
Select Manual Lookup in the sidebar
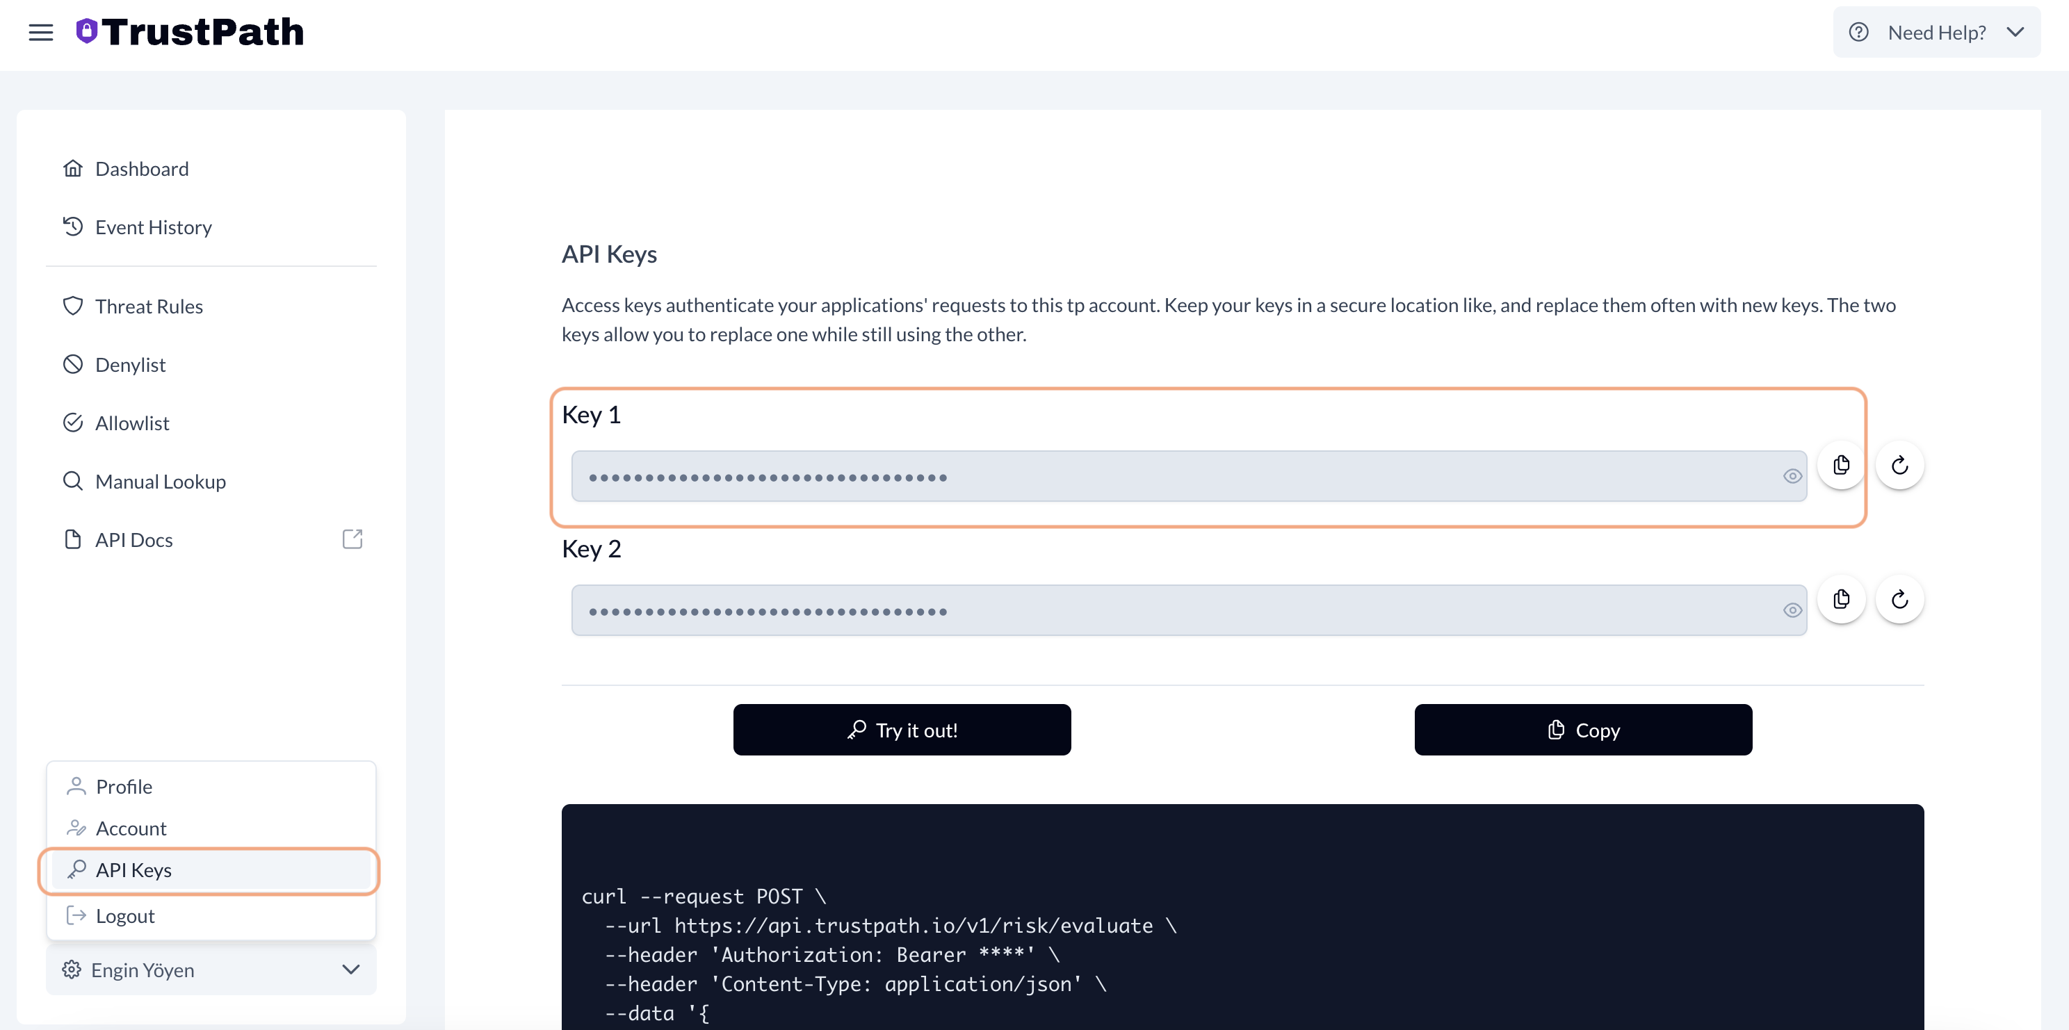[x=160, y=482]
